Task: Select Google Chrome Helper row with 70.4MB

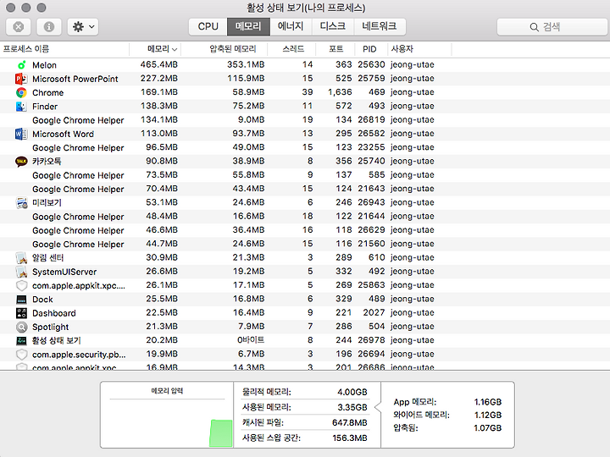Action: click(x=305, y=189)
